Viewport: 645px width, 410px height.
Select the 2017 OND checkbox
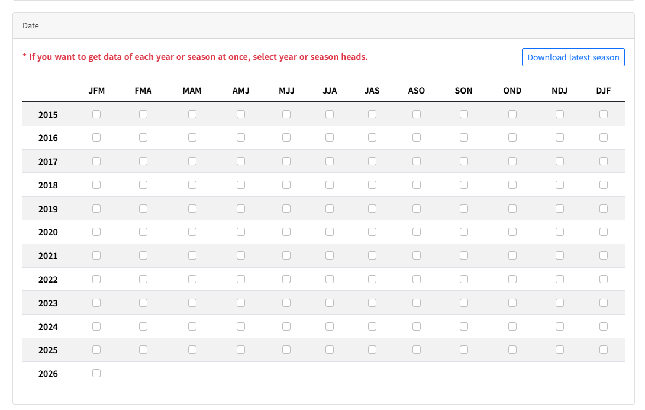coord(512,161)
